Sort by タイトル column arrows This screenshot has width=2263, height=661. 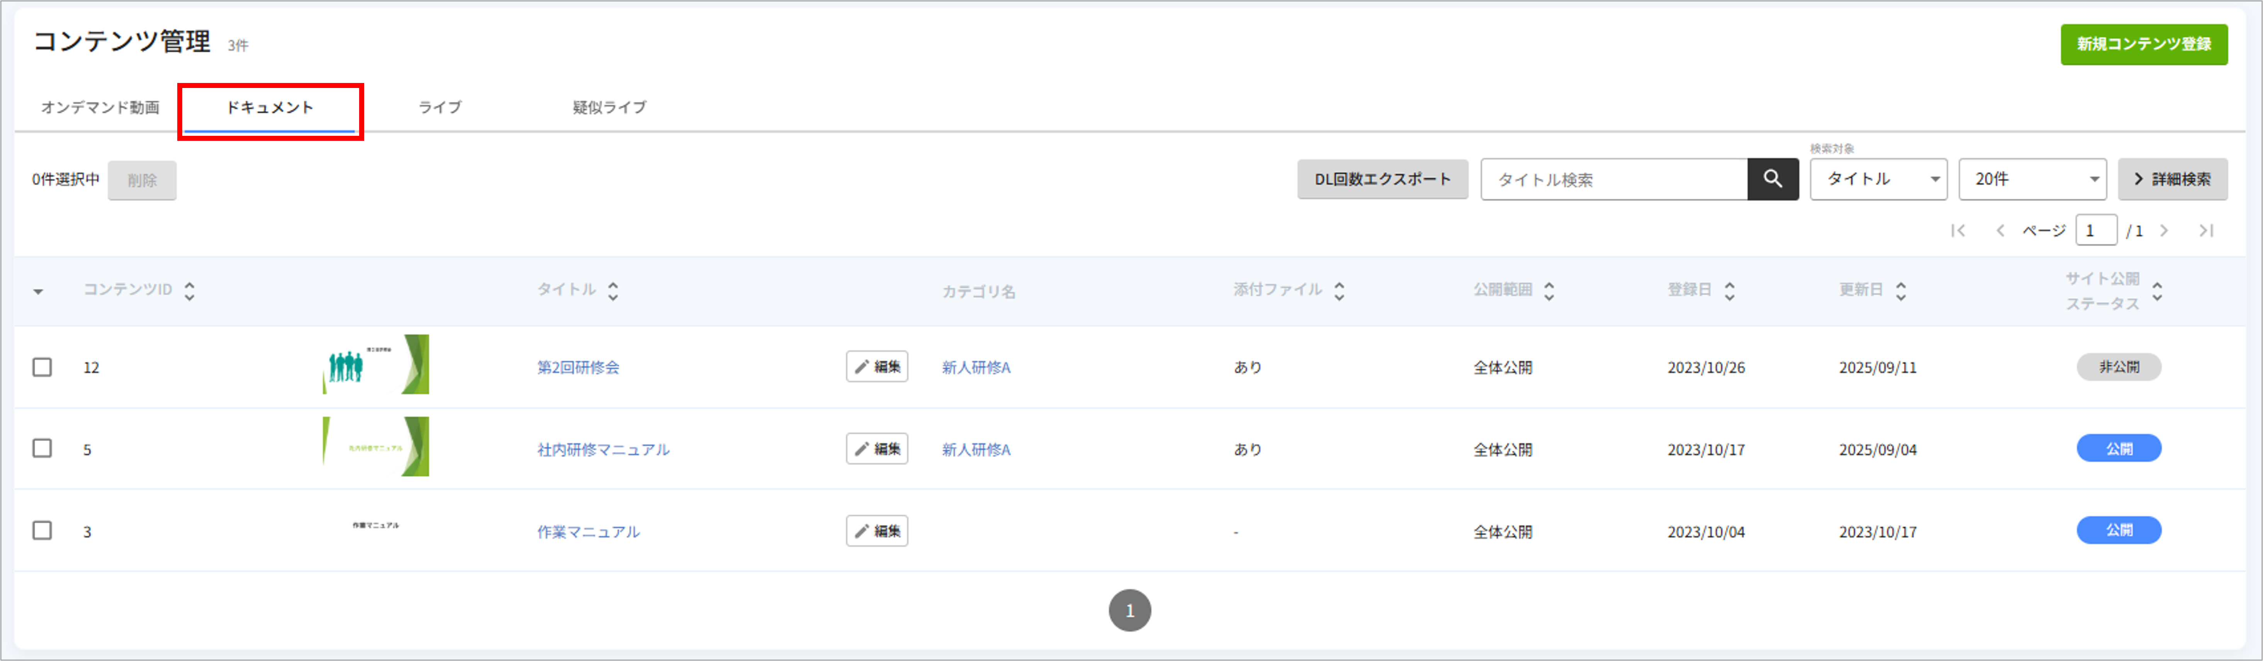[613, 291]
